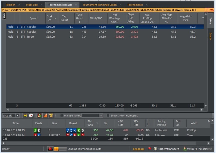Click the J 5 4 K 6 board cell
Viewport: 216px width, 153px height.
click(75, 130)
